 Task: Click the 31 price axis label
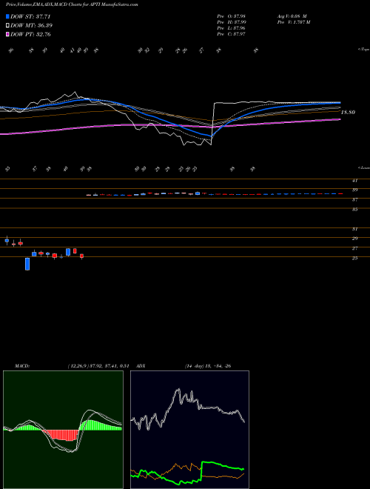[354, 229]
